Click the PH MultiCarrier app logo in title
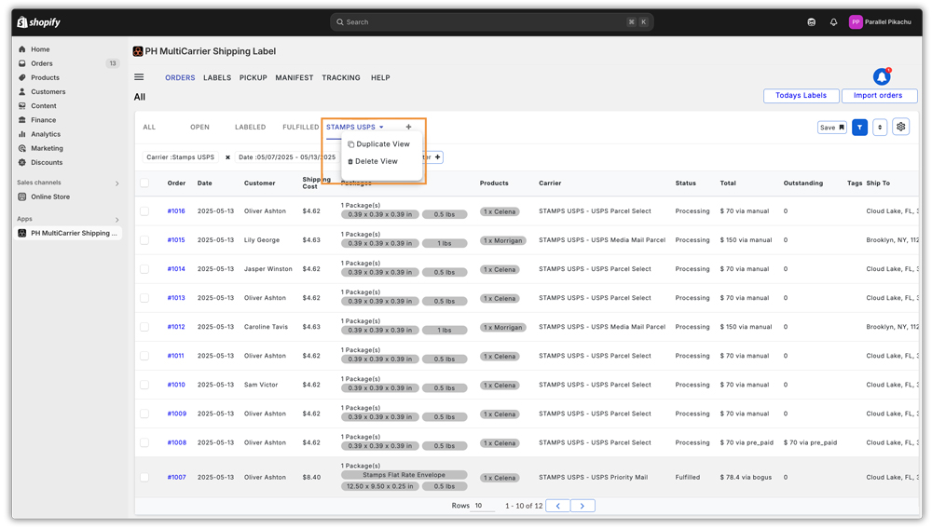The height and width of the screenshot is (529, 932). click(x=138, y=51)
